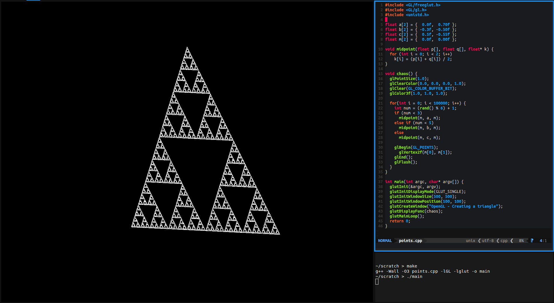Click the #include <GL/freeglut.h> line
Viewport: 554px width, 303px height.
click(x=413, y=5)
